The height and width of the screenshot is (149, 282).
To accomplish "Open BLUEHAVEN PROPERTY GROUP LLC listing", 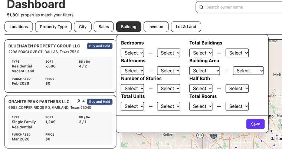I will click(44, 46).
